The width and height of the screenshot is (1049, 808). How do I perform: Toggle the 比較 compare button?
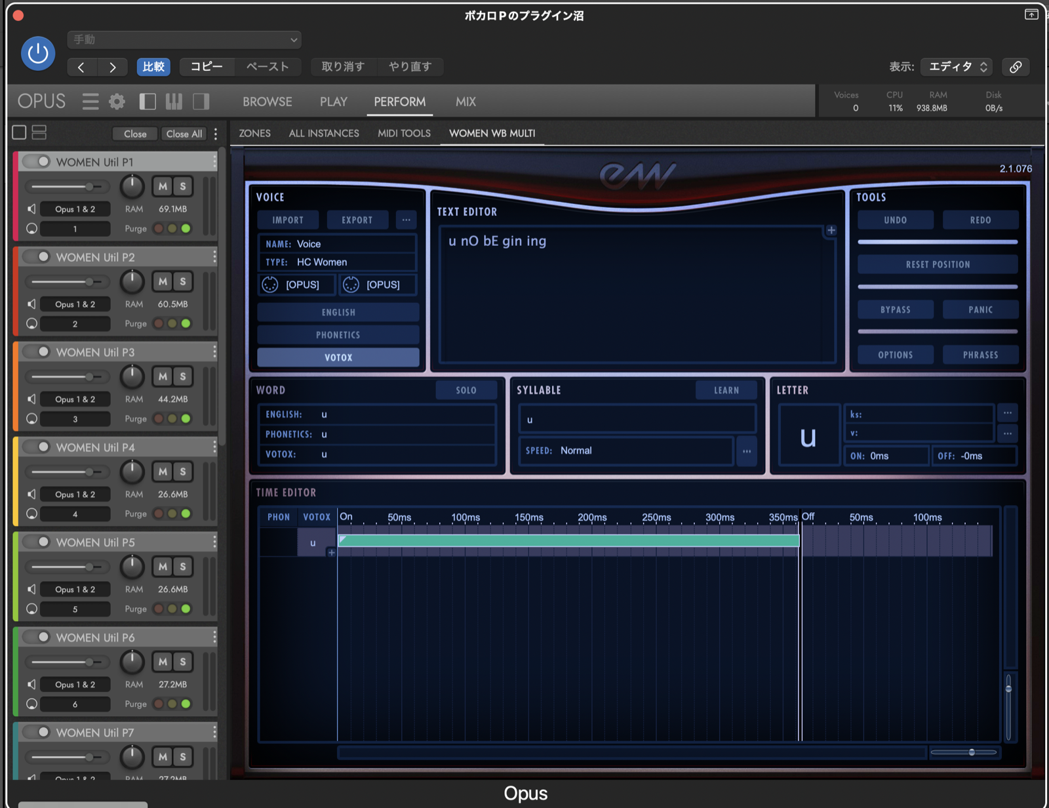pyautogui.click(x=153, y=67)
